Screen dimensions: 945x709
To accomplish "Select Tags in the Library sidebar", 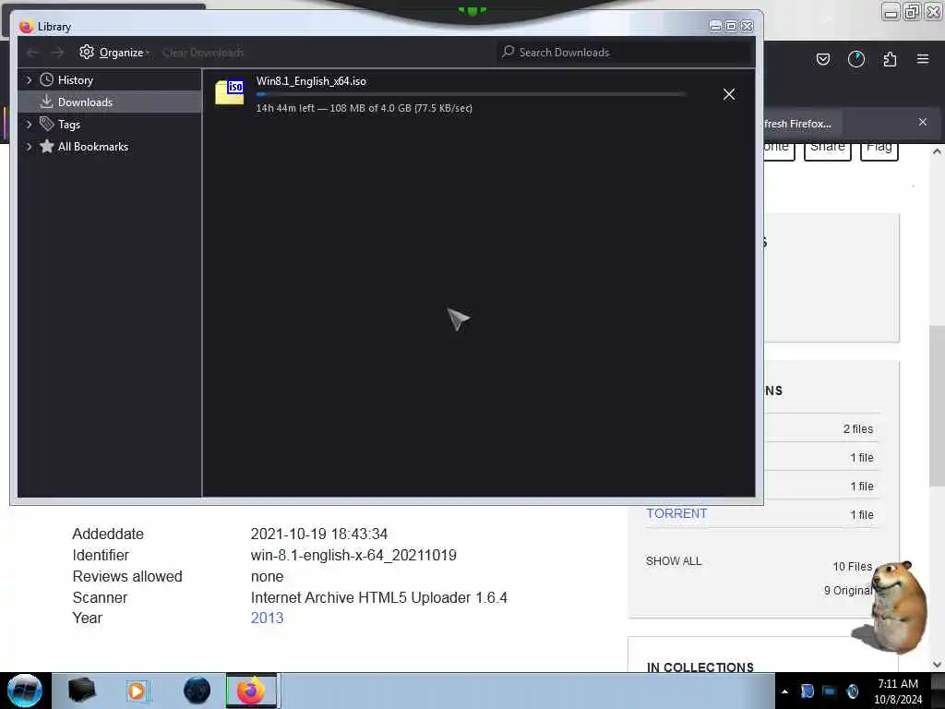I will 68,125.
